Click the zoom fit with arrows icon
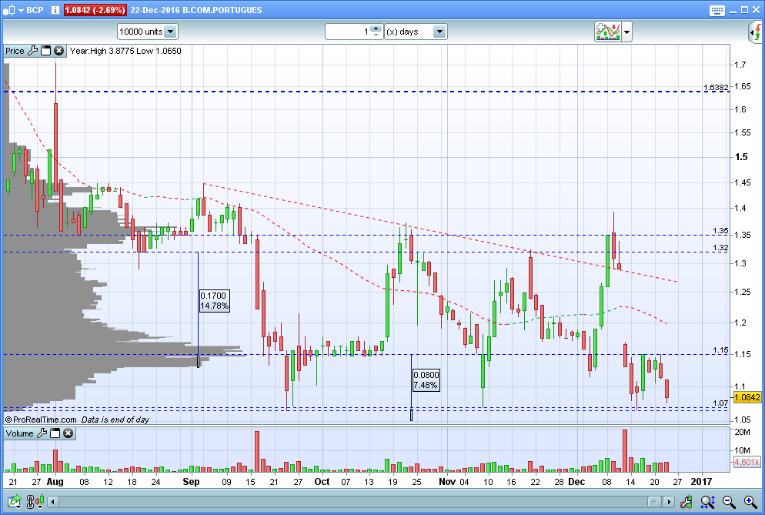 click(x=707, y=501)
